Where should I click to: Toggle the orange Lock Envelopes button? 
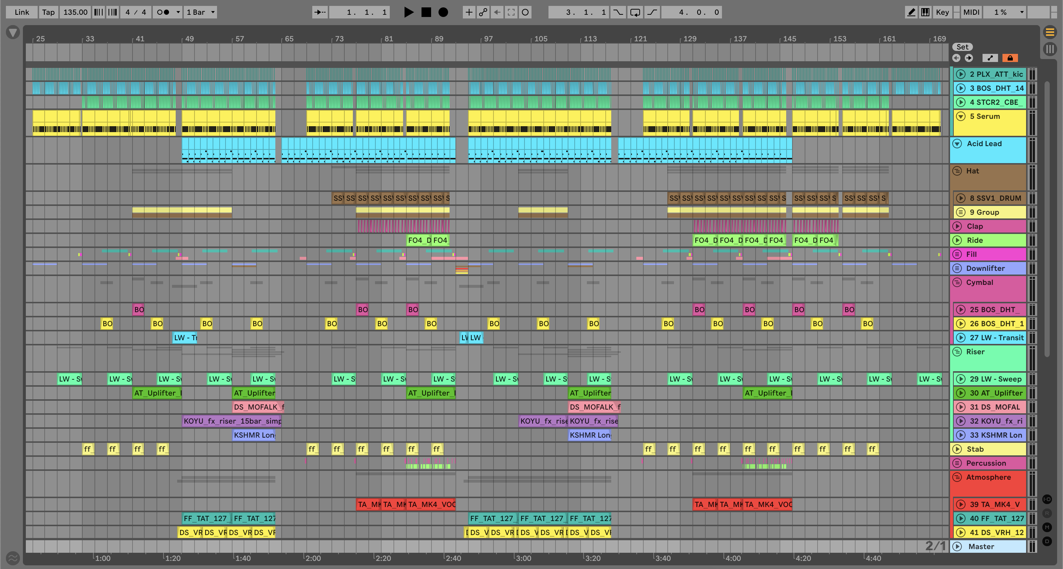tap(1010, 58)
